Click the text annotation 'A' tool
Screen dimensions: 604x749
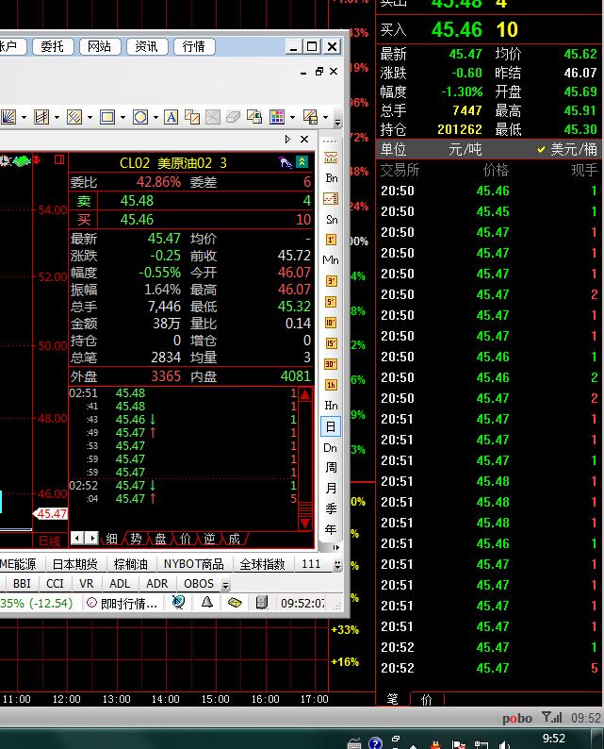[x=171, y=117]
